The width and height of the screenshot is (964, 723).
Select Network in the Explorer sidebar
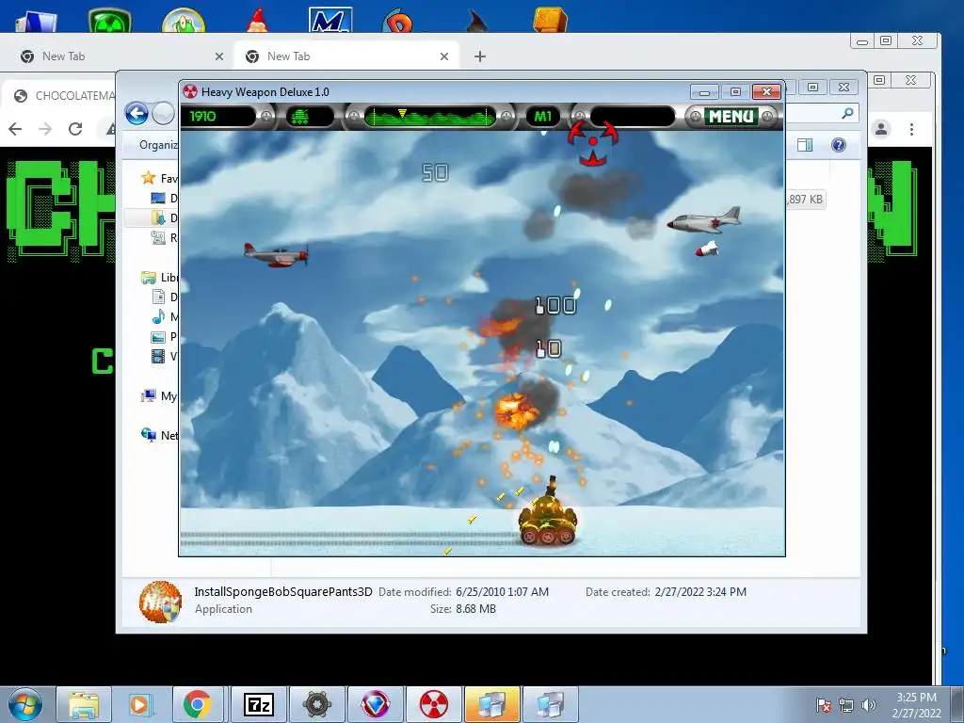[160, 435]
